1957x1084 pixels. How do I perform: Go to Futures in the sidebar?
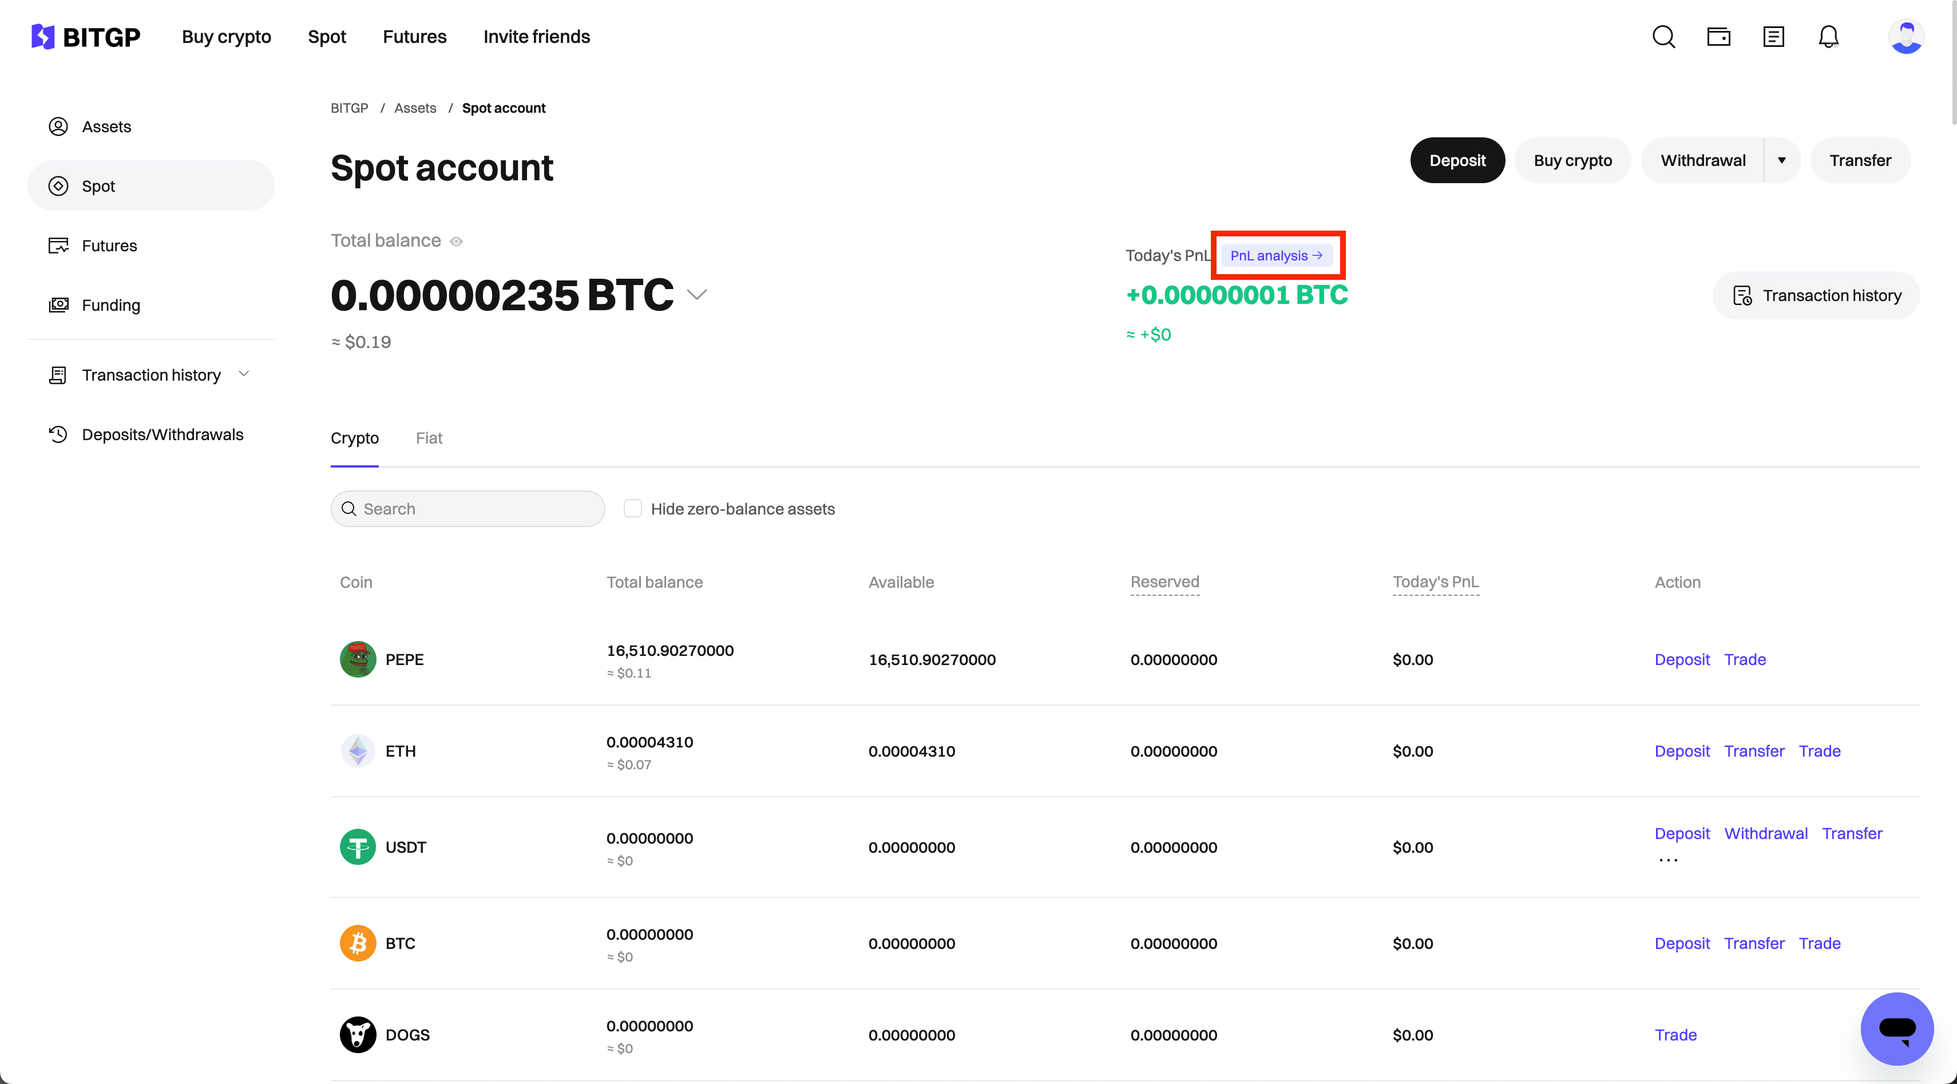(150, 246)
